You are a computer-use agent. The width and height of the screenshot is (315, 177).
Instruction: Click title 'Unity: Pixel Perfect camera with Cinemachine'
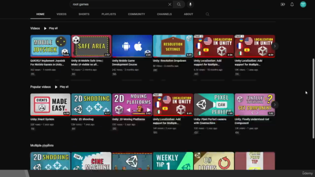(210, 121)
